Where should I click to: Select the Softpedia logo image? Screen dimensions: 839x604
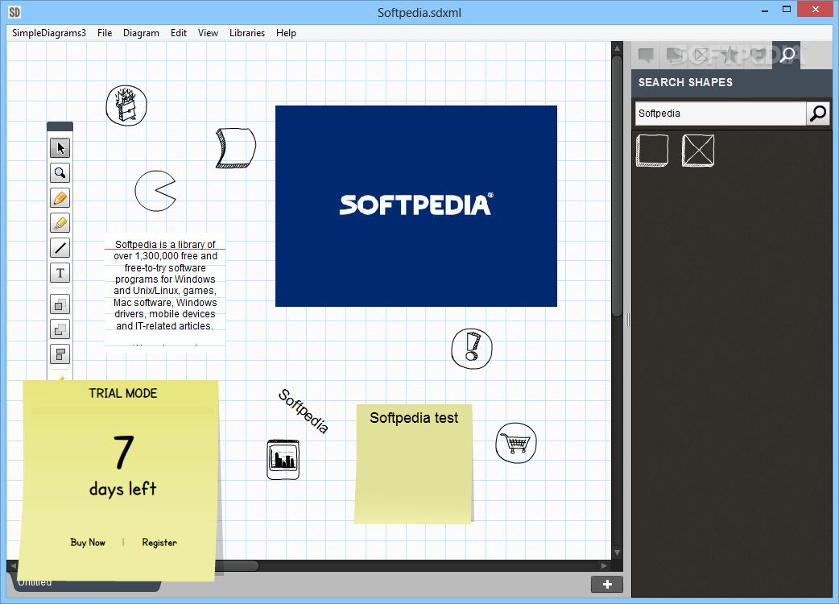pos(415,206)
